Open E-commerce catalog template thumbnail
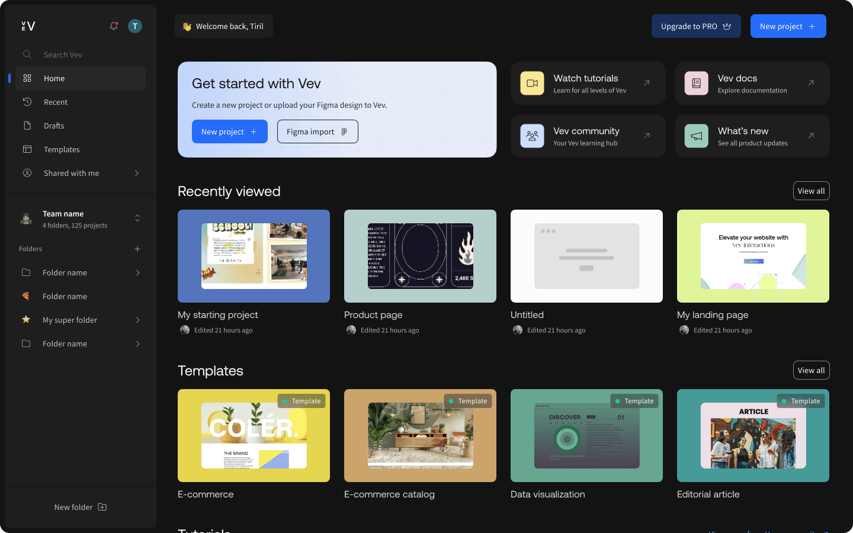Viewport: 853px width, 533px height. coord(420,435)
